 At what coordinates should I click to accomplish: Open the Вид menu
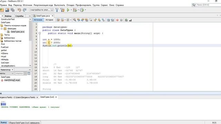pyautogui.click(x=10, y=5)
